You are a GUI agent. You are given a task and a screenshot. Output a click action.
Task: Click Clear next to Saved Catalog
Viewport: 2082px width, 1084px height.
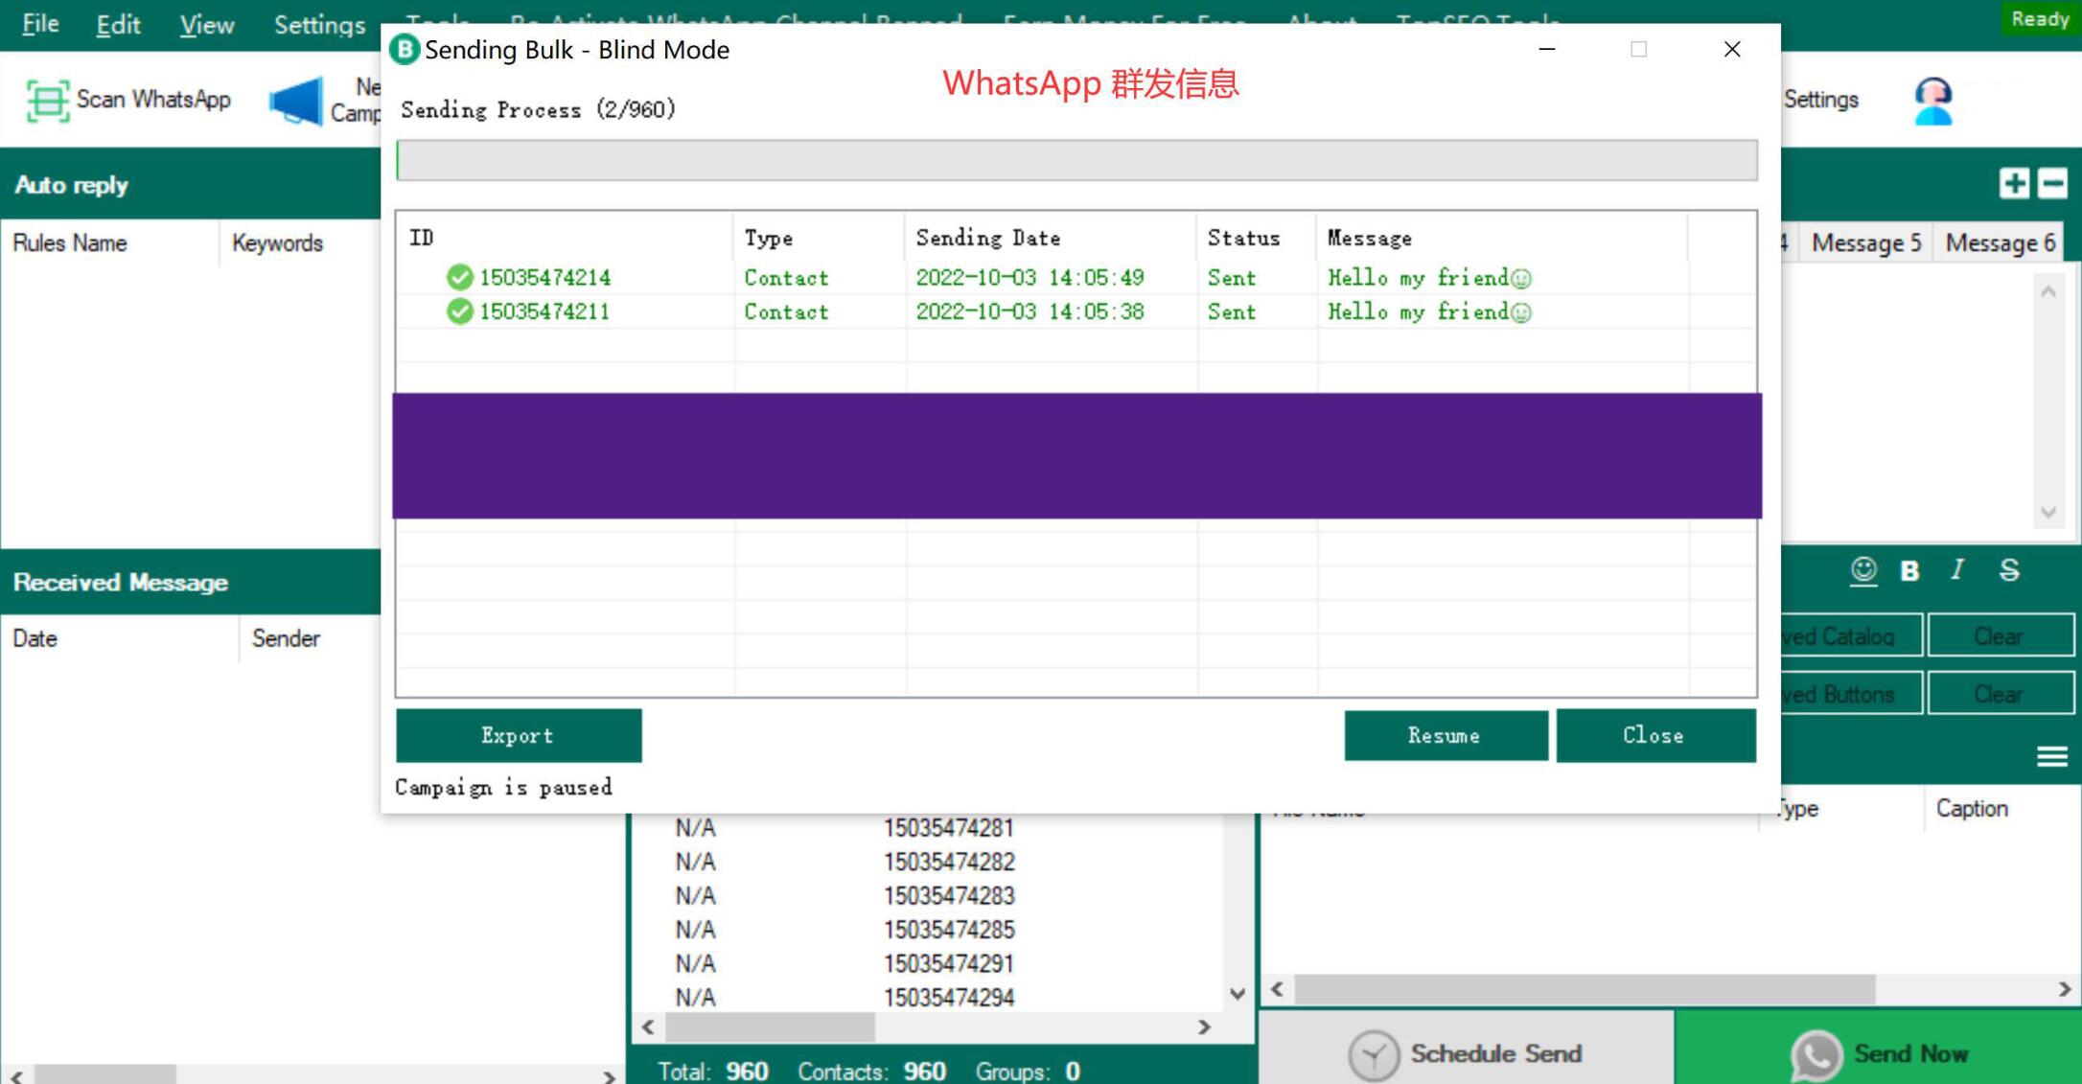[x=2000, y=636]
